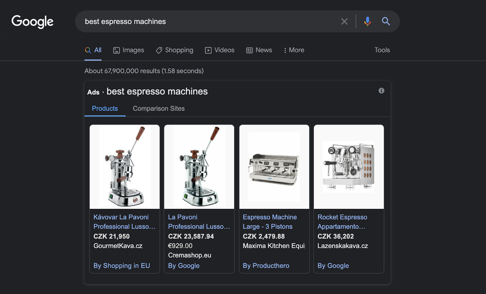Click the By Producthero link

[x=266, y=265]
